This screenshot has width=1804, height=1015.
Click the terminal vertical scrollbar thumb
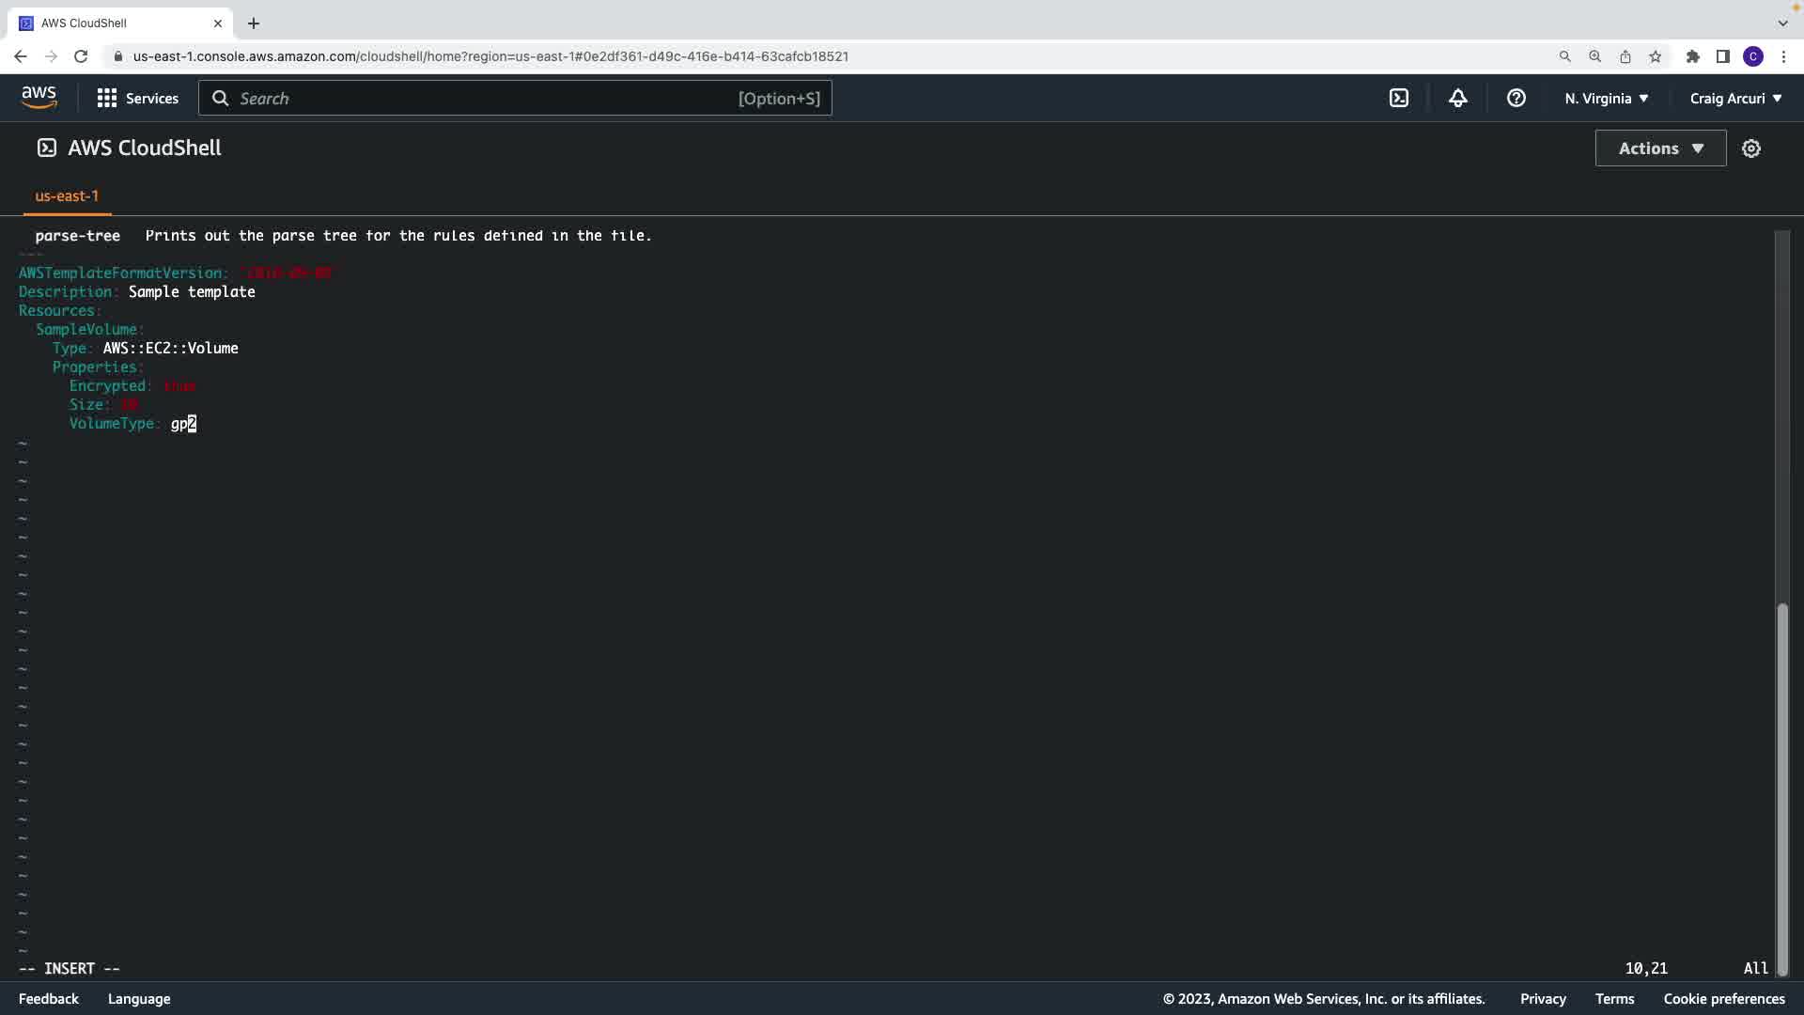pyautogui.click(x=1781, y=789)
